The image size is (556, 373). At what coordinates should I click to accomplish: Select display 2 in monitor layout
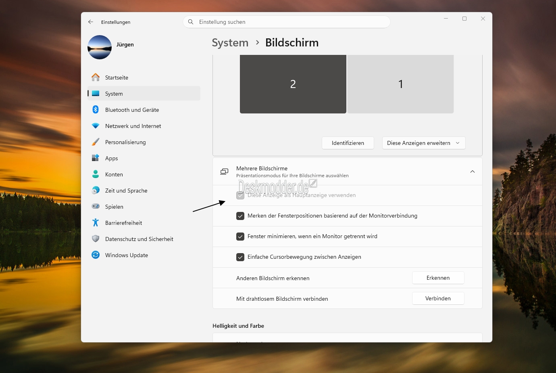[x=293, y=84]
